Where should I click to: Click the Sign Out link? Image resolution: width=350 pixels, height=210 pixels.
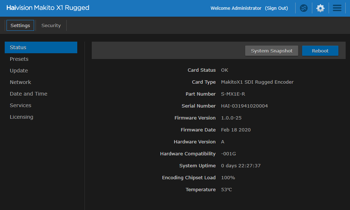click(276, 8)
